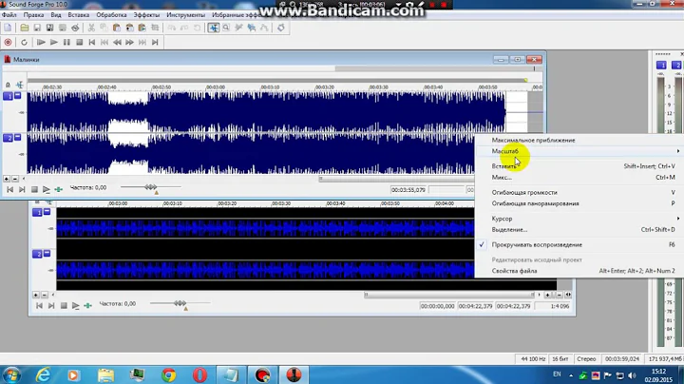Go to end in main transport
Image resolution: width=684 pixels, height=384 pixels.
click(155, 43)
